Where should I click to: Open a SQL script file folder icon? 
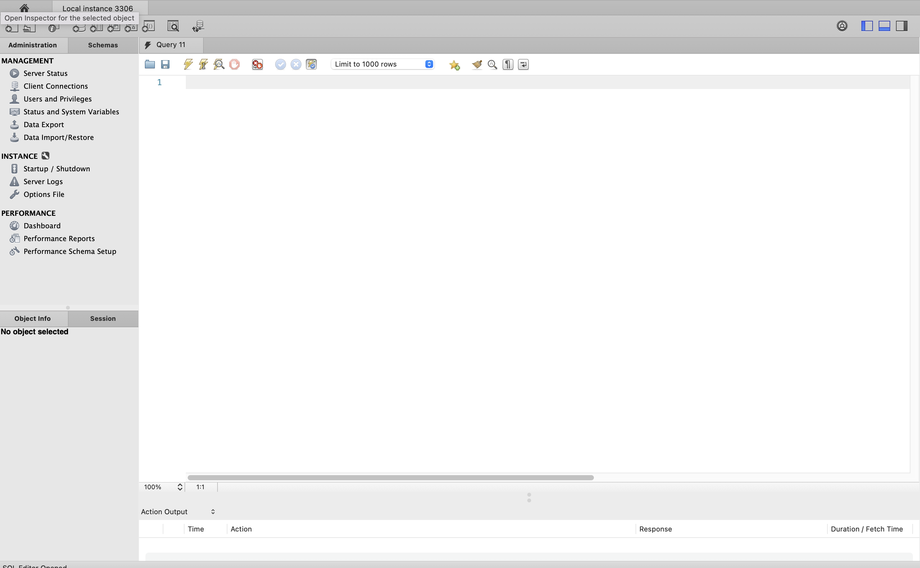pos(150,64)
